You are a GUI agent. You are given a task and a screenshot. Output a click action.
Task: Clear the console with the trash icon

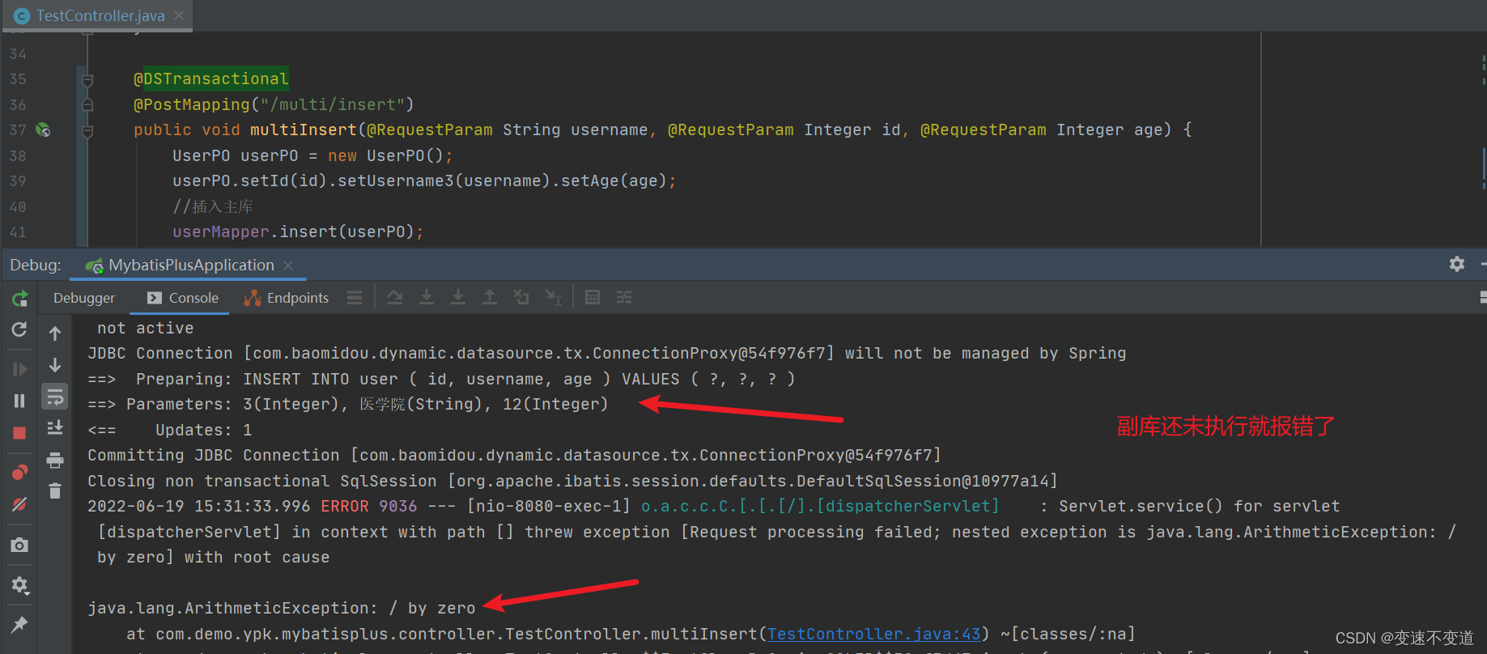click(55, 491)
